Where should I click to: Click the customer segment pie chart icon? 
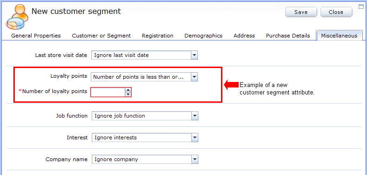pyautogui.click(x=16, y=16)
